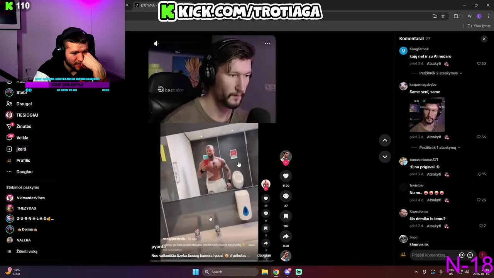
Task: Open KongStronk's profile avatar
Action: point(403,51)
